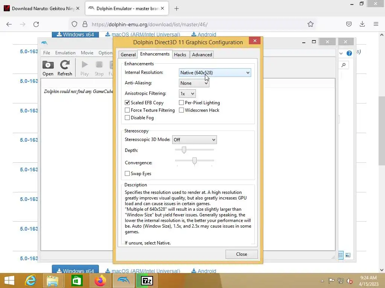385x288 pixels.
Task: Reload the page in Firefox
Action: pos(36,24)
